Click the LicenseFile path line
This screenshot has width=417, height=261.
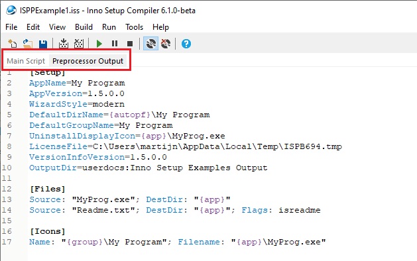[x=186, y=146]
